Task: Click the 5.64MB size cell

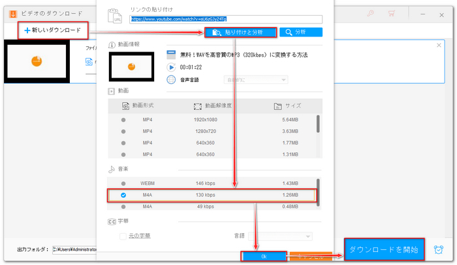Action: coord(290,120)
